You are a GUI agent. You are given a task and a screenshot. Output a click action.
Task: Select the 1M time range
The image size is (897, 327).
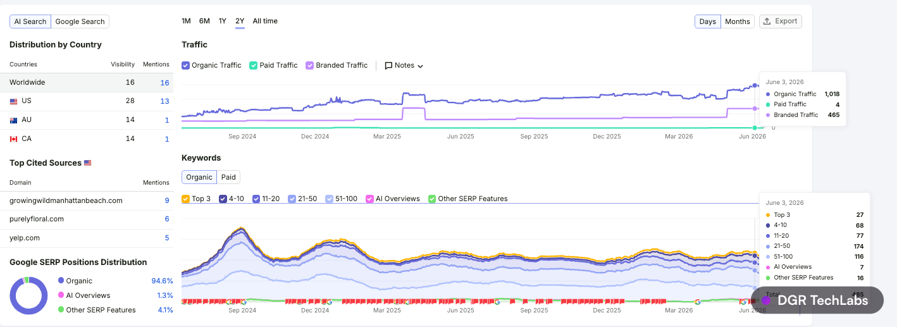[186, 21]
